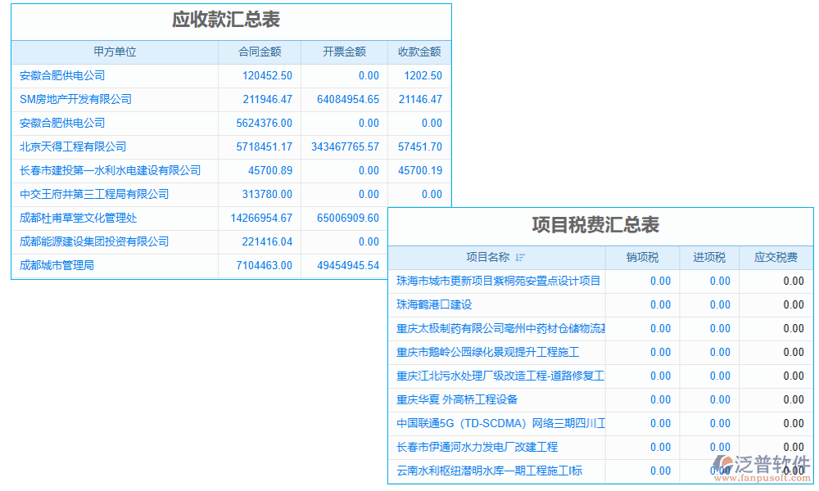Open the 中交王府井第三工程局有限公司 link
819x491 pixels.
pyautogui.click(x=94, y=194)
